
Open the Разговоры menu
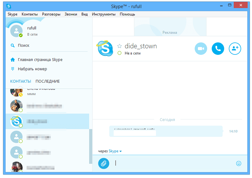(x=51, y=14)
